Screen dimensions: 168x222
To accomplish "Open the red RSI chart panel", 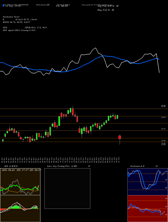I will [148, 209].
